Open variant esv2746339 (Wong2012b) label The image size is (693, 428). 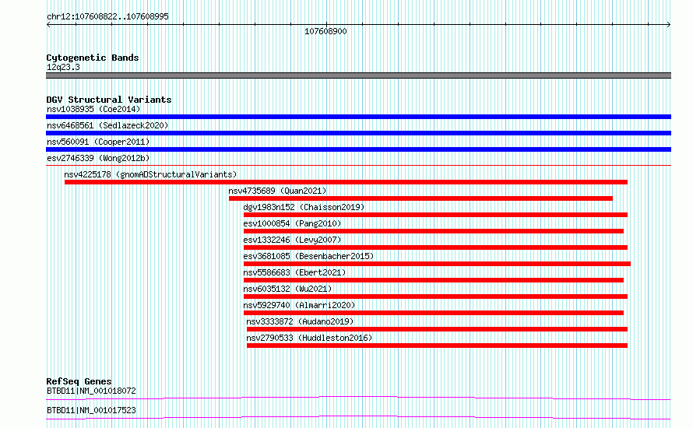98,158
